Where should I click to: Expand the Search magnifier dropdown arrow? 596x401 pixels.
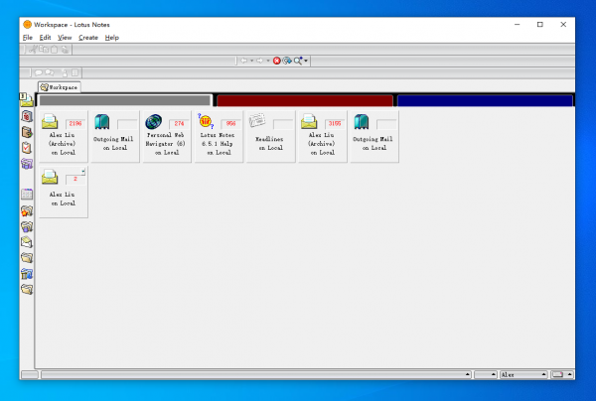point(307,61)
